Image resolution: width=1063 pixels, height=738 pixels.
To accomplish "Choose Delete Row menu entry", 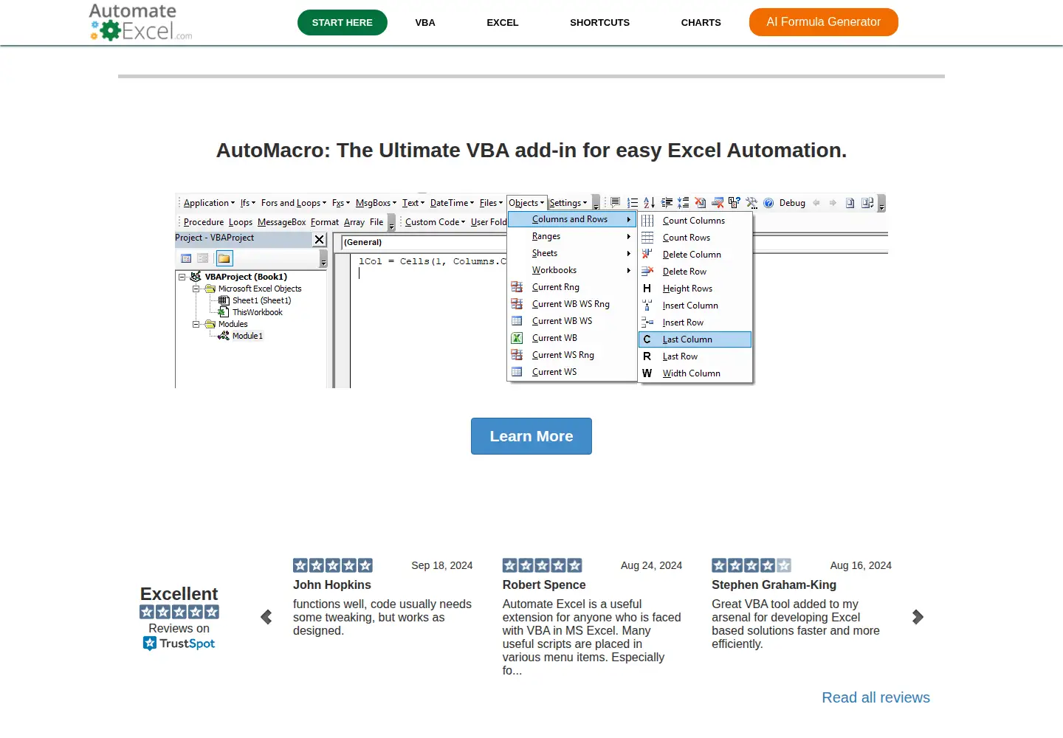I will [x=695, y=272].
